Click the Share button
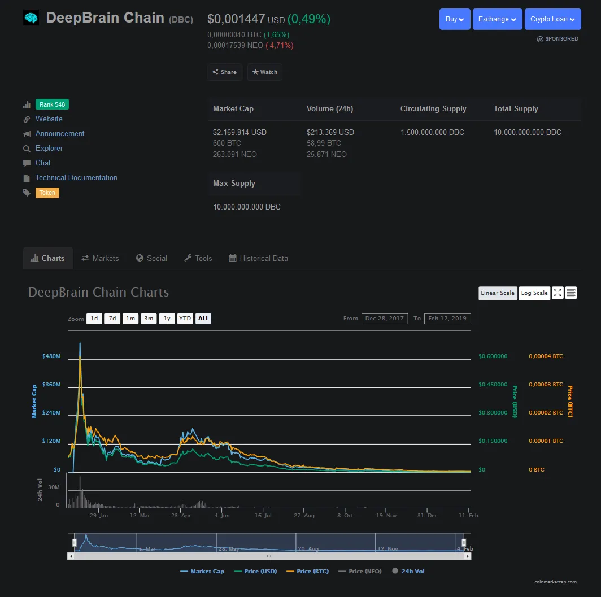This screenshot has width=601, height=597. point(225,72)
